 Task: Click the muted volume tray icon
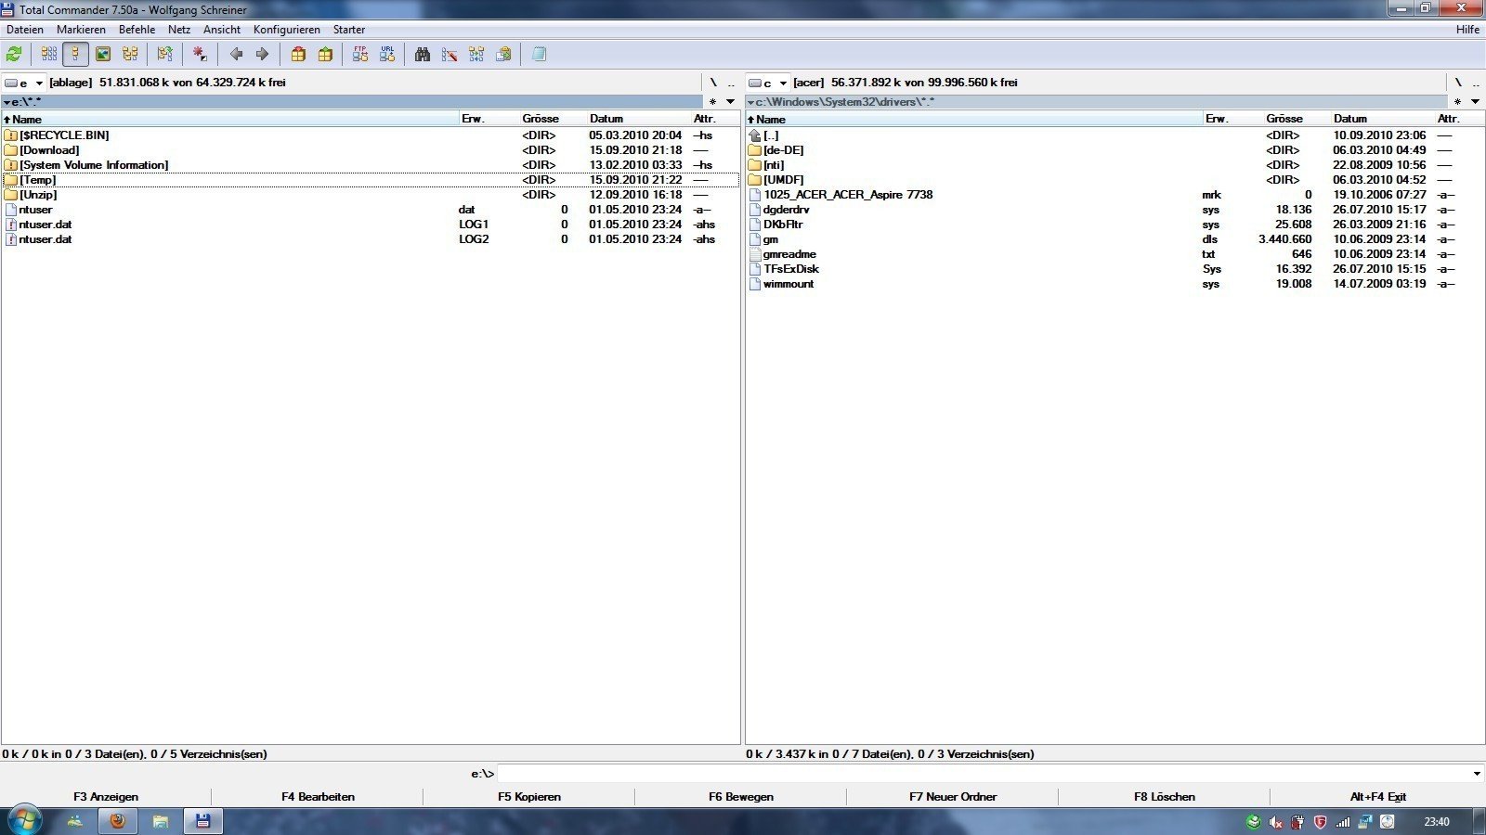1276,822
